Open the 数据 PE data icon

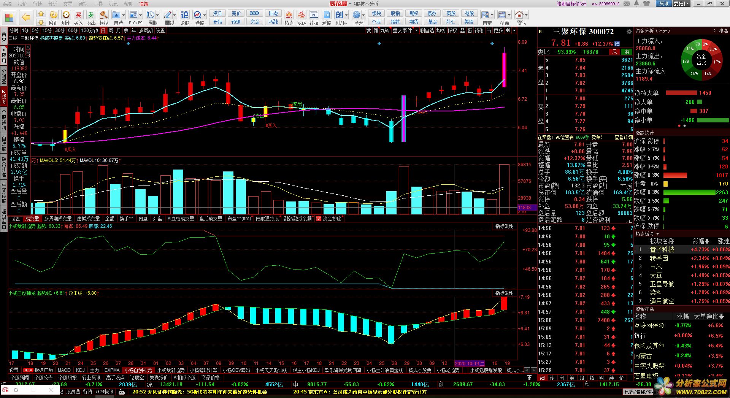[314, 15]
